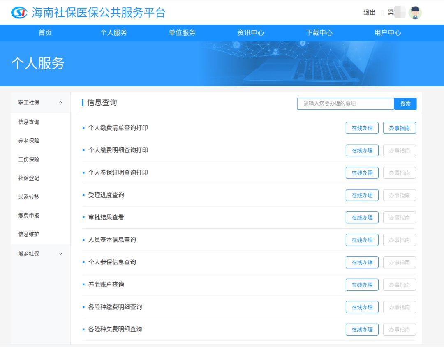Switch to 用户中心 in the top nav
Viewport: 444px width, 347px height.
pyautogui.click(x=387, y=33)
